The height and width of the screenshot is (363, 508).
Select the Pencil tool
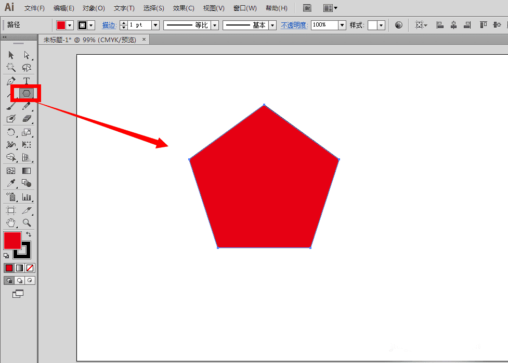coord(27,106)
